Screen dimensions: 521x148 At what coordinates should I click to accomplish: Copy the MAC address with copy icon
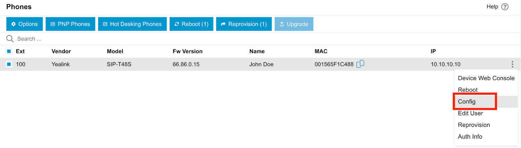[360, 64]
